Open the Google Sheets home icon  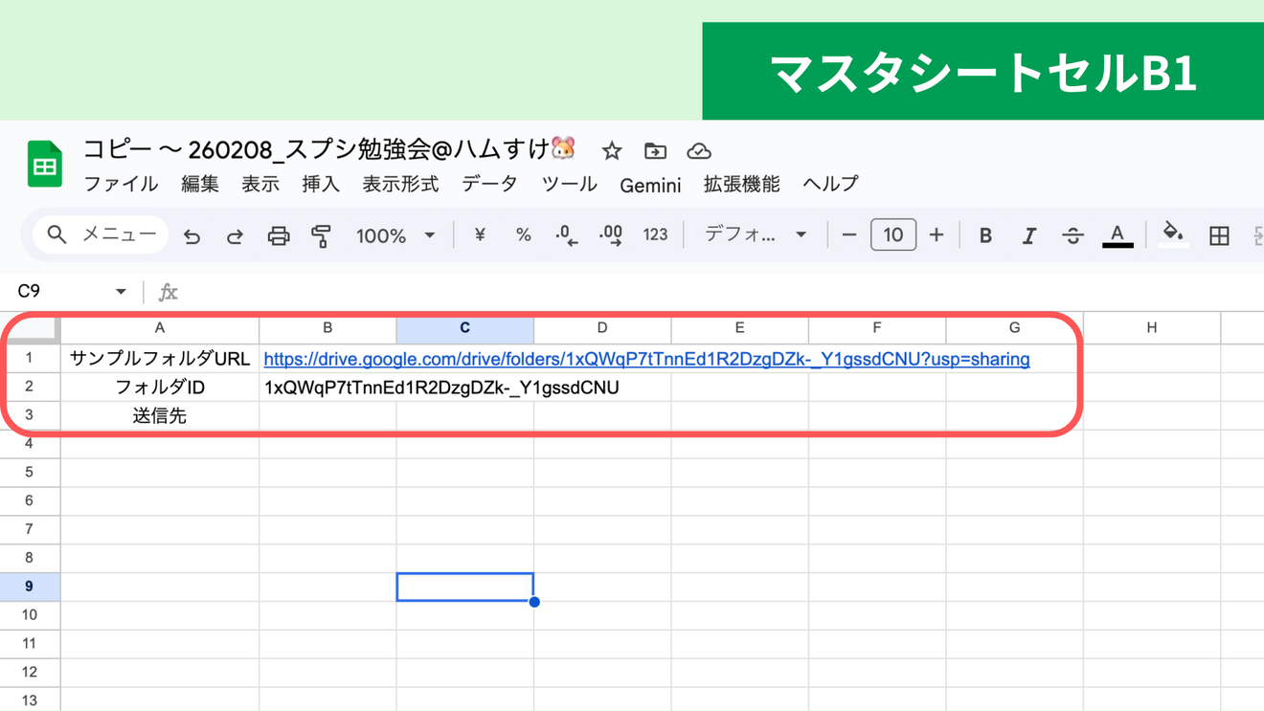click(44, 165)
